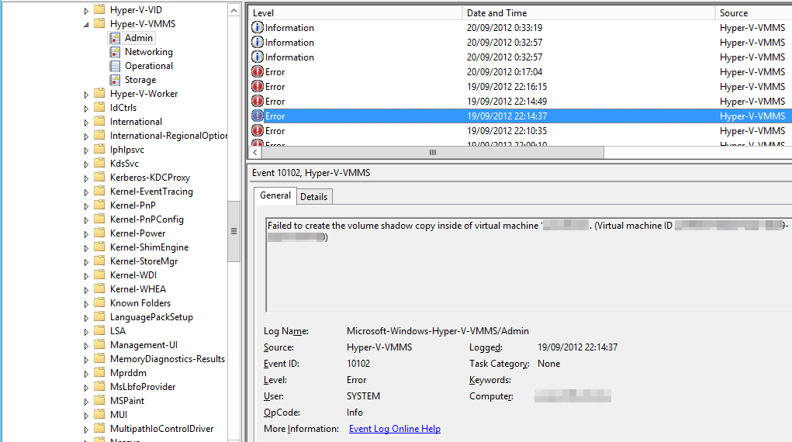Viewport: 792px width, 442px height.
Task: Open the Admin log under Hyper-V-VMMS
Action: 138,38
